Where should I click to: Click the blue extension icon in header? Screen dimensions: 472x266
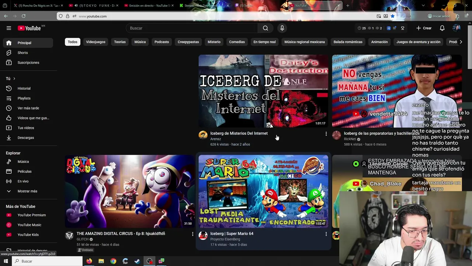coord(389,28)
